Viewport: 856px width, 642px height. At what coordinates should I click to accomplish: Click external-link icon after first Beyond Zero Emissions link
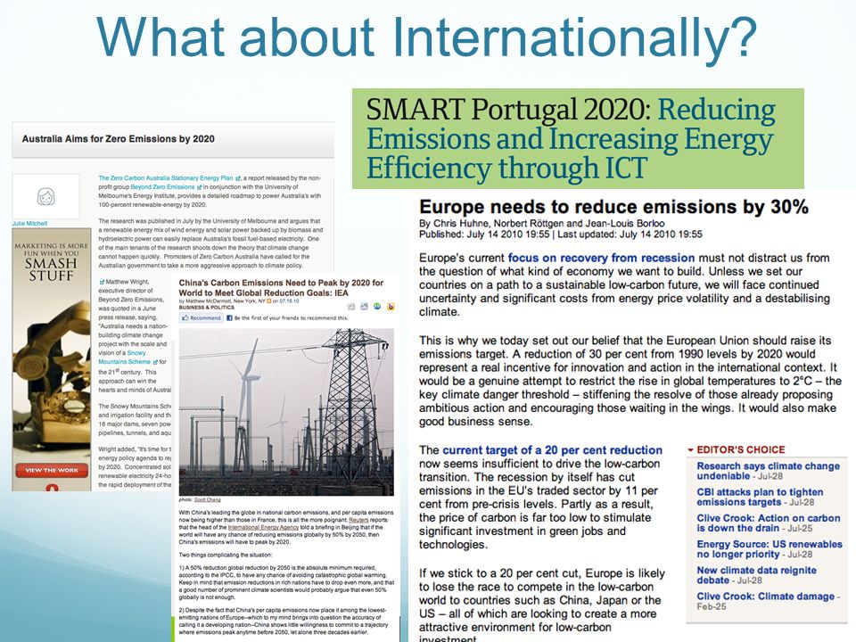click(x=199, y=186)
